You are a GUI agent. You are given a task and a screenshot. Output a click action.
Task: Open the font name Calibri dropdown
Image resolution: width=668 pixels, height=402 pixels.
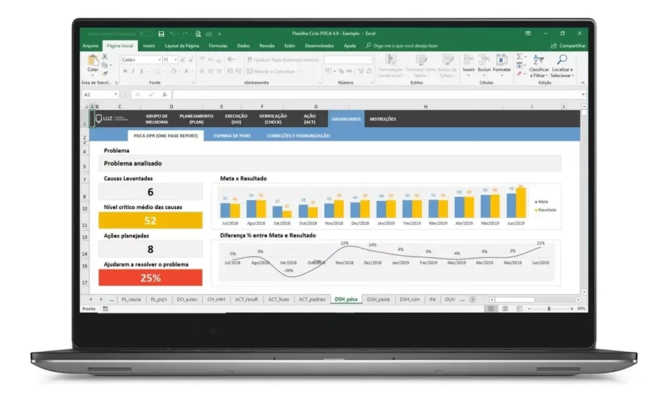159,60
